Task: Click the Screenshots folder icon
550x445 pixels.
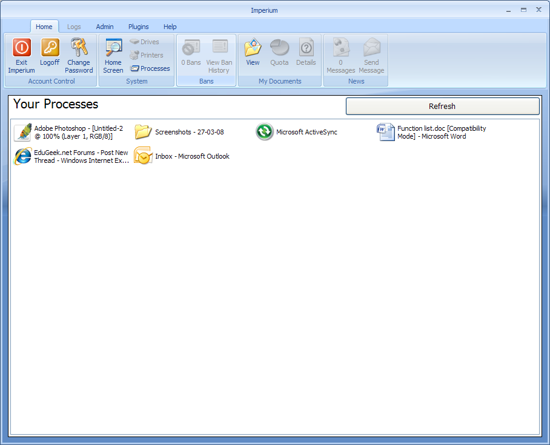Action: [143, 132]
